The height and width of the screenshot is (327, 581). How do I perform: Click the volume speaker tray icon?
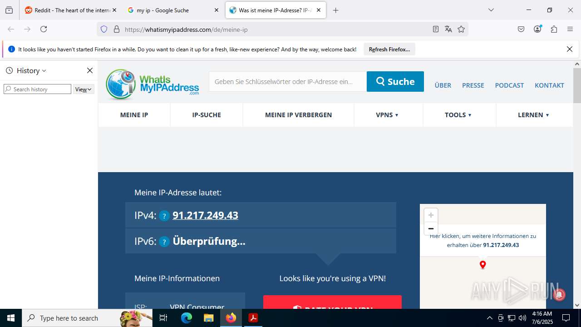[522, 318]
